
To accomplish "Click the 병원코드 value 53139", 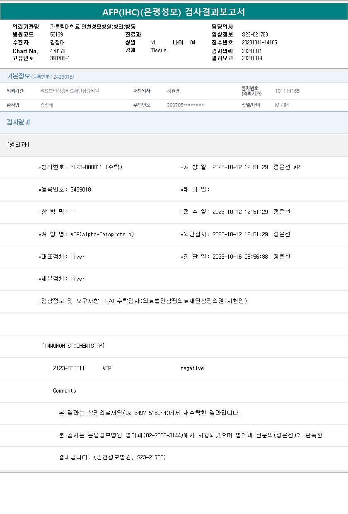I will pos(56,34).
